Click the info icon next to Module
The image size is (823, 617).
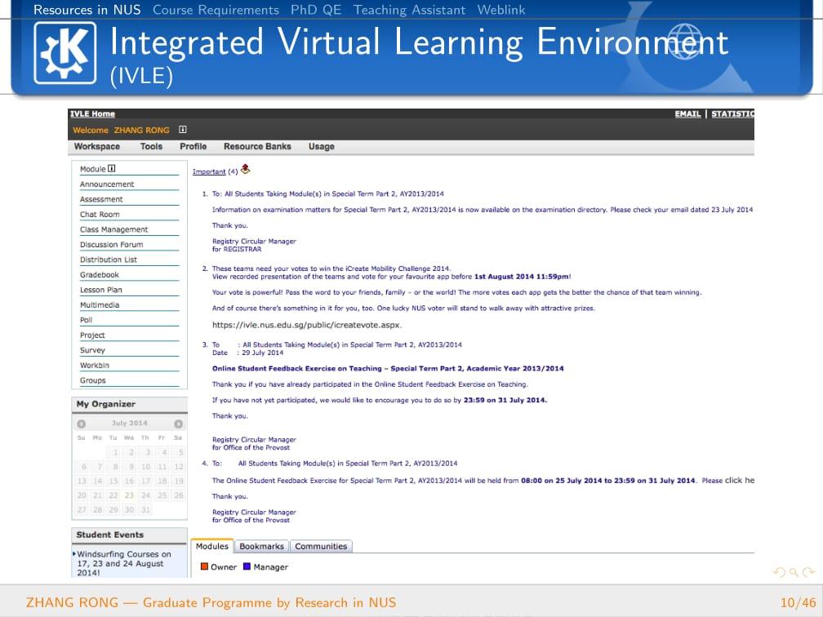[x=111, y=168]
